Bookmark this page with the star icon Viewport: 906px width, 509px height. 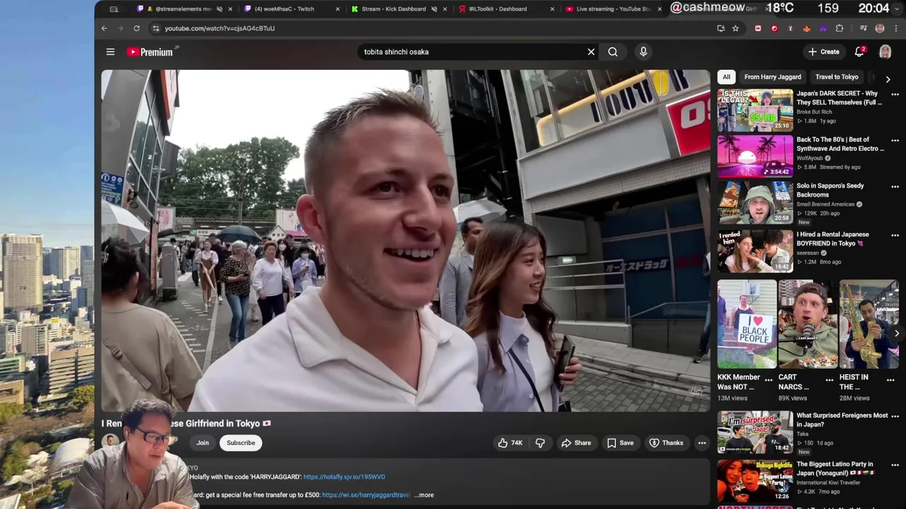coord(735,28)
